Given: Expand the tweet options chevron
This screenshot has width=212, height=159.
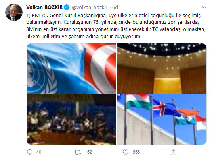Looking at the screenshot, I should coord(204,8).
